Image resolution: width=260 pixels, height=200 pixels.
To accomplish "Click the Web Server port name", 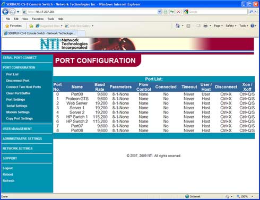I will pos(77,103).
